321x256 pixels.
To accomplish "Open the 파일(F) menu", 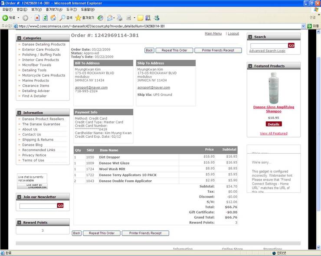I will (x=7, y=10).
